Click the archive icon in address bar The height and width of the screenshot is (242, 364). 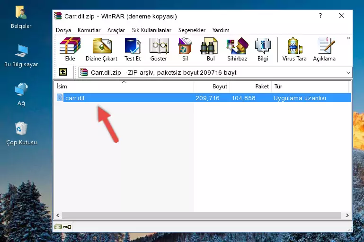pyautogui.click(x=84, y=72)
